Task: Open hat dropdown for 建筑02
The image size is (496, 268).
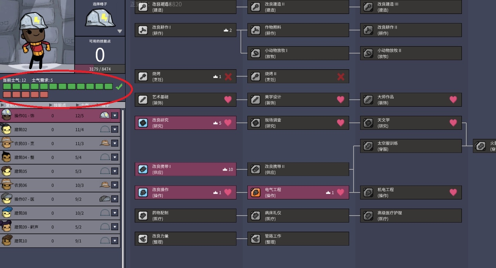Action: click(115, 129)
